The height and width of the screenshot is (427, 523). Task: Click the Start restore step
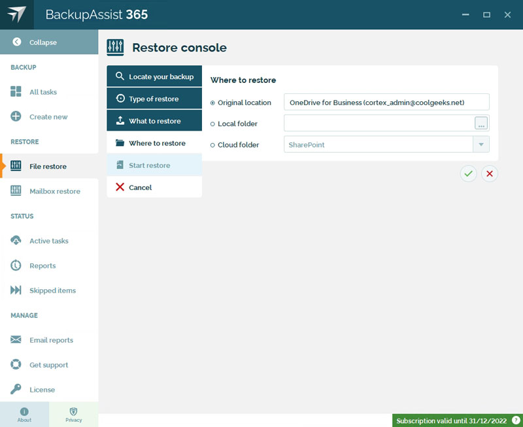pos(154,165)
